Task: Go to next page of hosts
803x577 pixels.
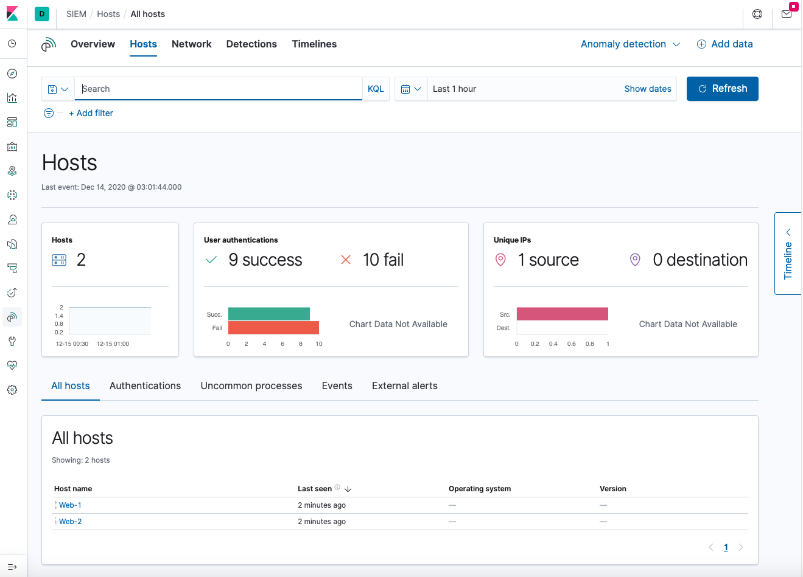Action: click(741, 547)
